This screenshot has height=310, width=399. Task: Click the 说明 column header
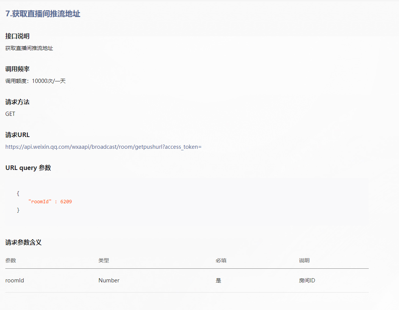[304, 260]
